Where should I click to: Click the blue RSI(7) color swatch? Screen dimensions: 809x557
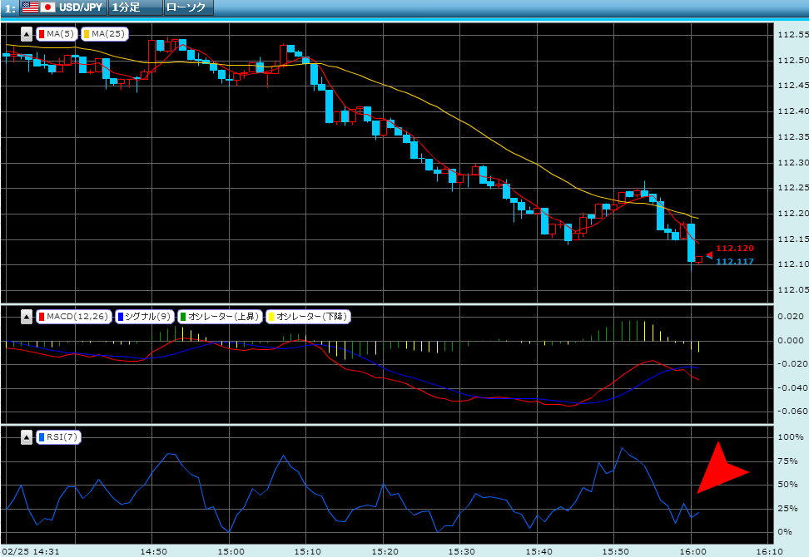pyautogui.click(x=42, y=437)
